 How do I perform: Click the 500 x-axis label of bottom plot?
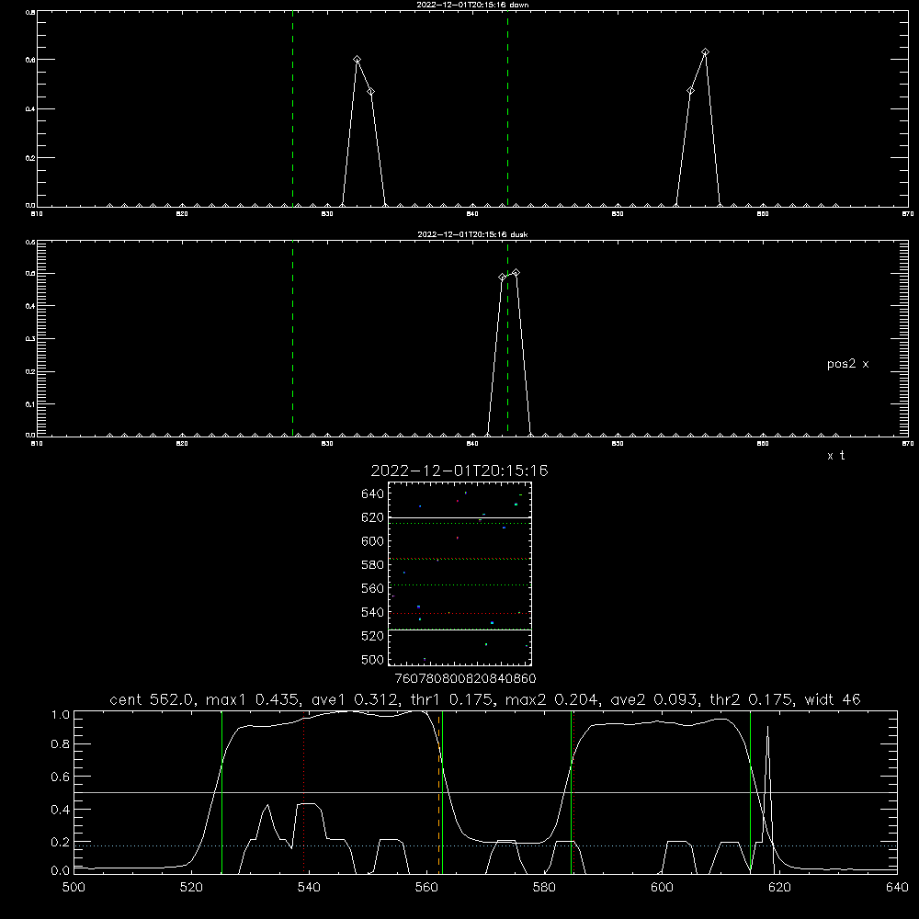74,888
